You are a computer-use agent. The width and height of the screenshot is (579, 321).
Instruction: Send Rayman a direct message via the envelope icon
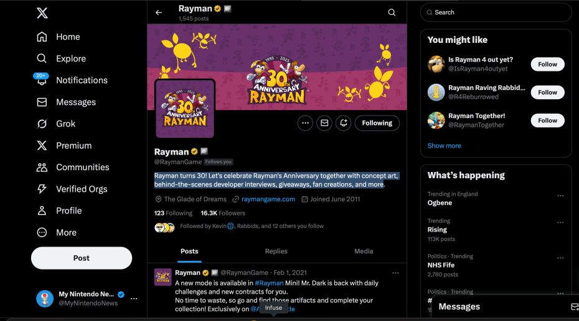[x=324, y=123]
